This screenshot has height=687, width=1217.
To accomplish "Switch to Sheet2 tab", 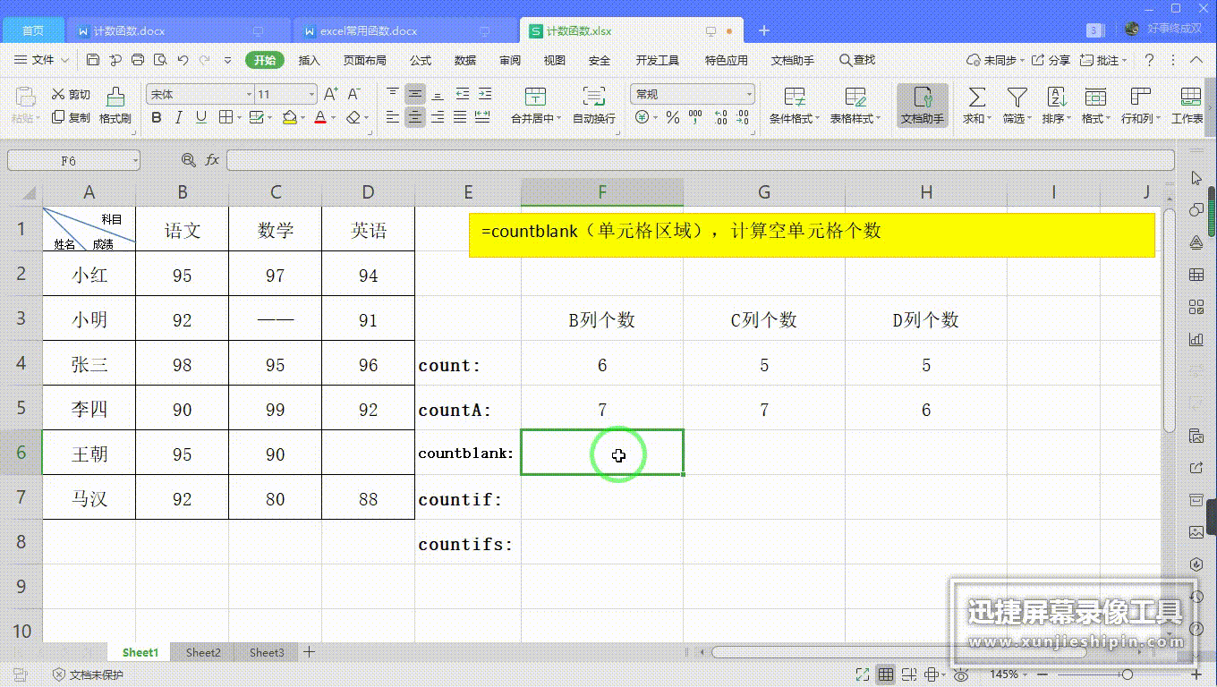I will tap(203, 652).
